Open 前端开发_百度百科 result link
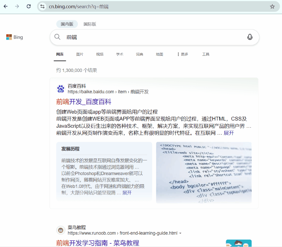 pos(84,102)
